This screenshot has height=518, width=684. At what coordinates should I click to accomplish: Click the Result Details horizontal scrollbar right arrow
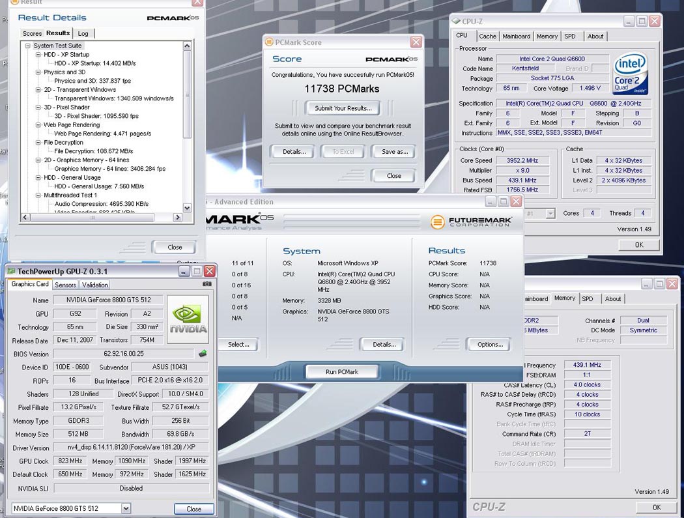[x=177, y=218]
